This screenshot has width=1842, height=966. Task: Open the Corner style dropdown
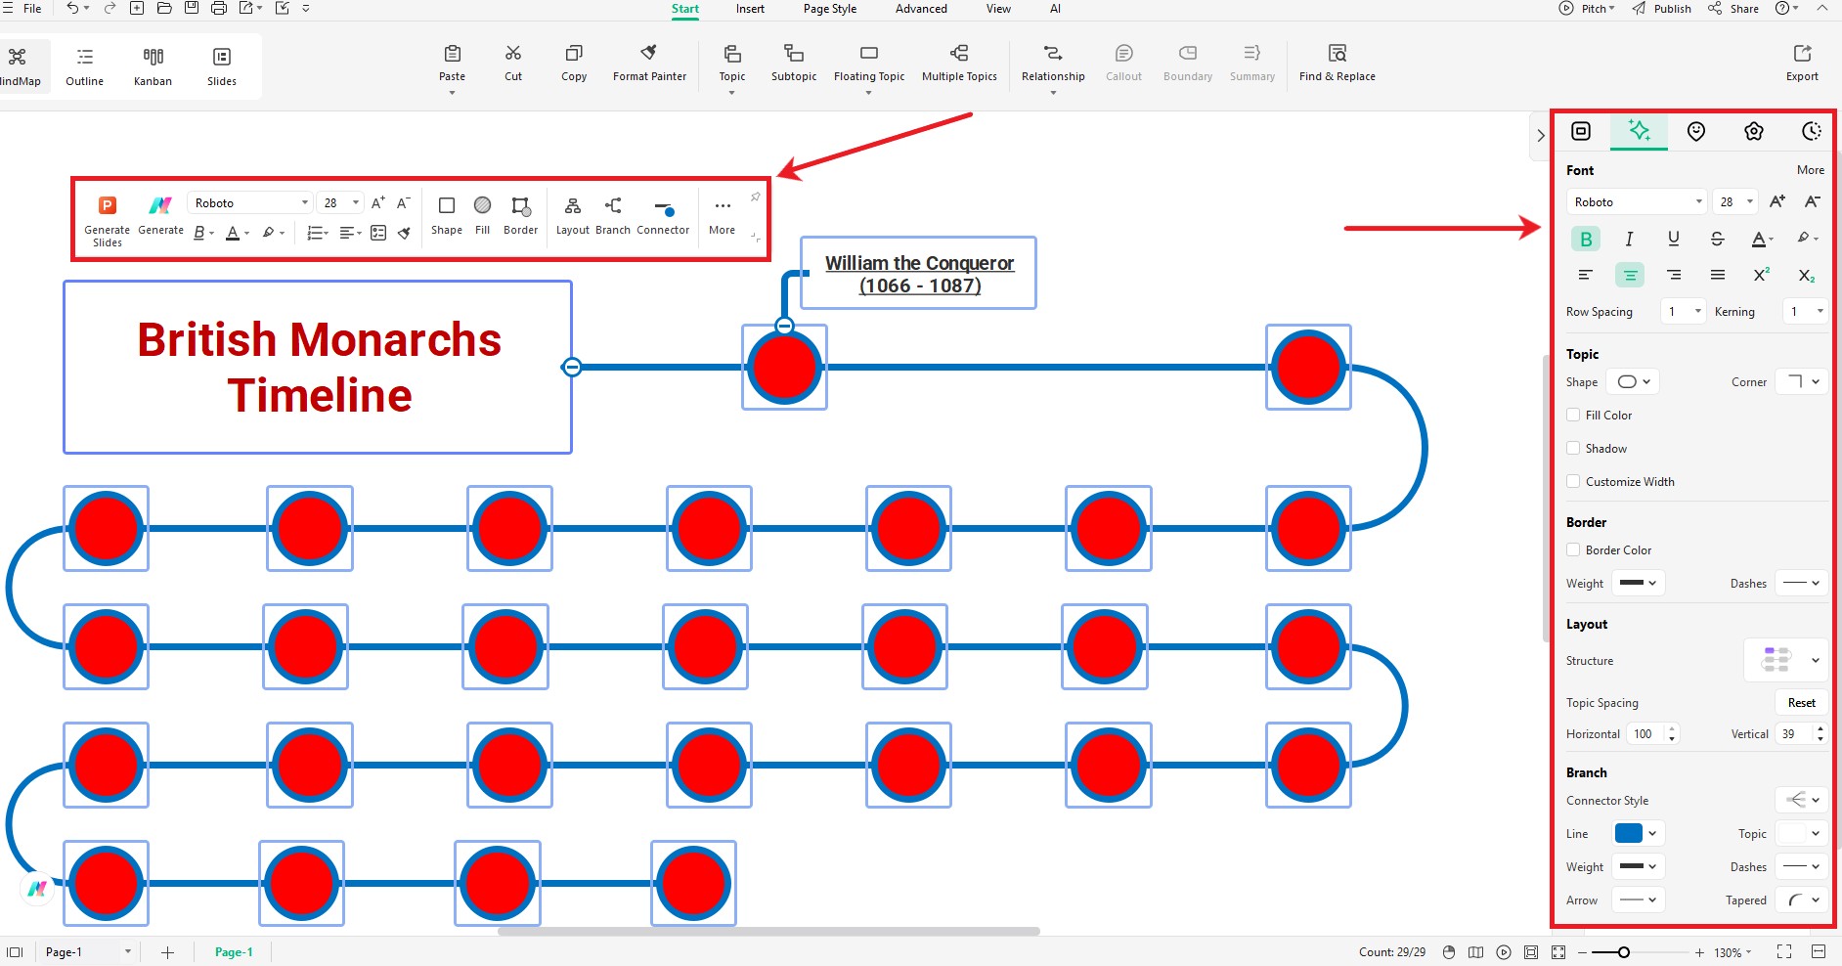coord(1802,381)
